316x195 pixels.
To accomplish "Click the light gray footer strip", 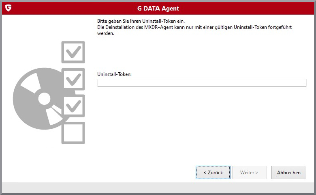I will pyautogui.click(x=158, y=187).
